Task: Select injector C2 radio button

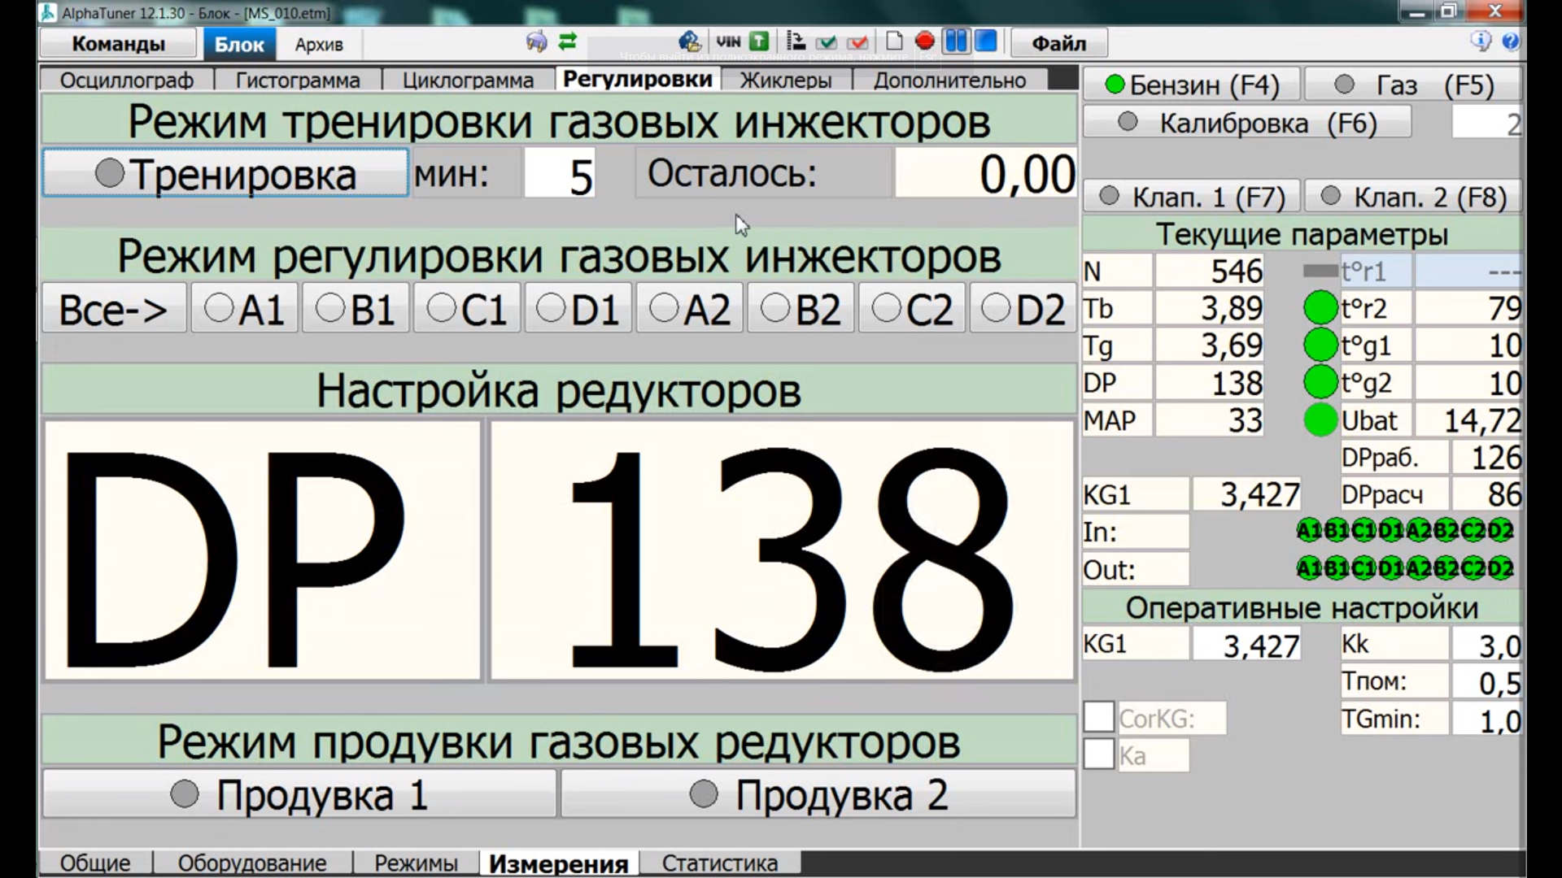Action: tap(912, 309)
